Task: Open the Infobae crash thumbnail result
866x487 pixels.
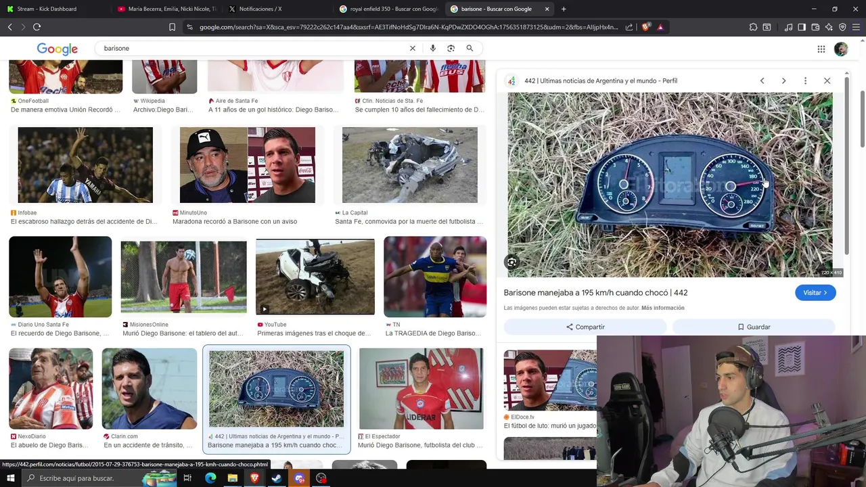Action: click(85, 165)
